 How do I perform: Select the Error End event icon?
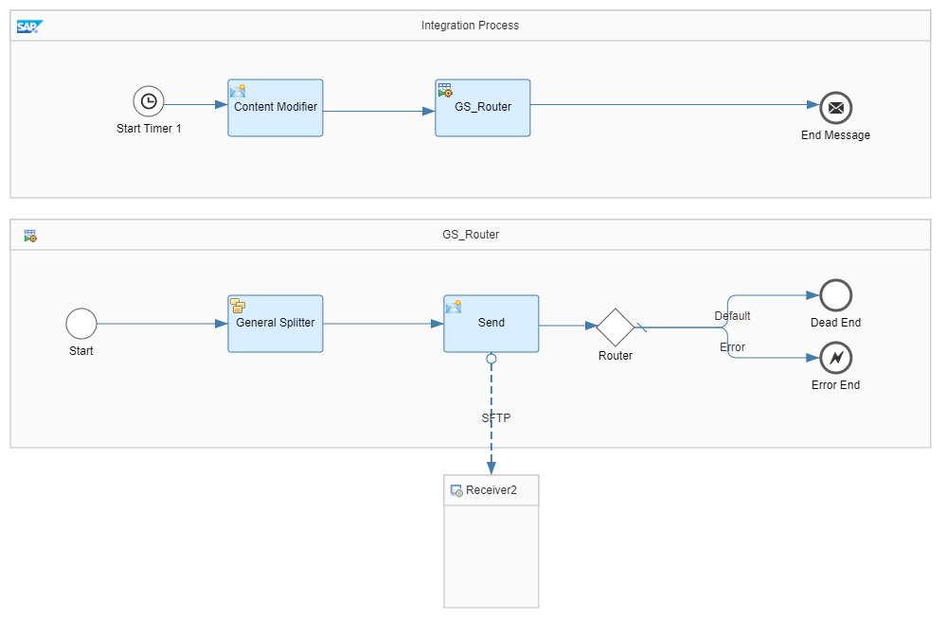835,358
